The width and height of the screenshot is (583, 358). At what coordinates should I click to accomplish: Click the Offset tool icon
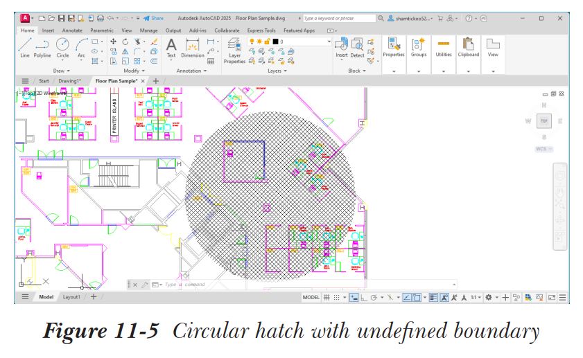click(x=155, y=61)
